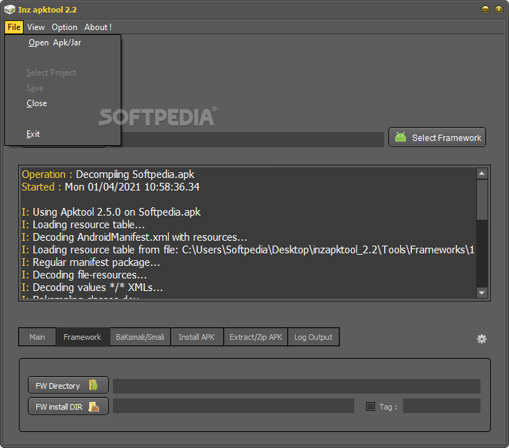Switch to the BaKsmali/Smali tab
This screenshot has height=448, width=509.
click(x=140, y=337)
